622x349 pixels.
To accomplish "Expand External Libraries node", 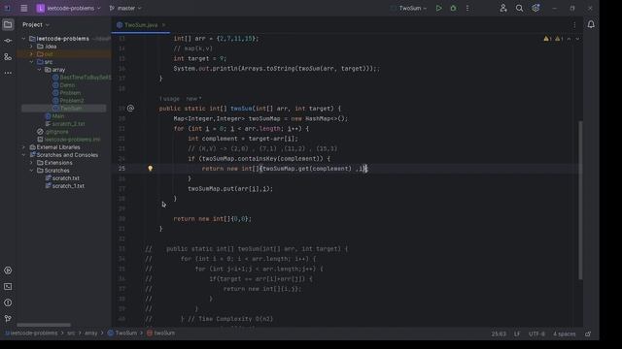I will click(x=23, y=147).
